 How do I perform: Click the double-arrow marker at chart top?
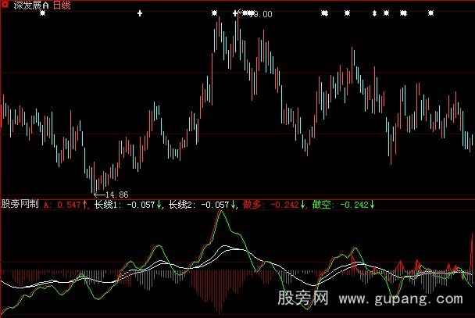[374, 13]
